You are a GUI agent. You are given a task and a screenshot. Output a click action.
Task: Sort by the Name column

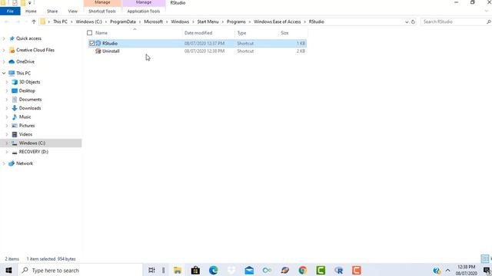(101, 33)
